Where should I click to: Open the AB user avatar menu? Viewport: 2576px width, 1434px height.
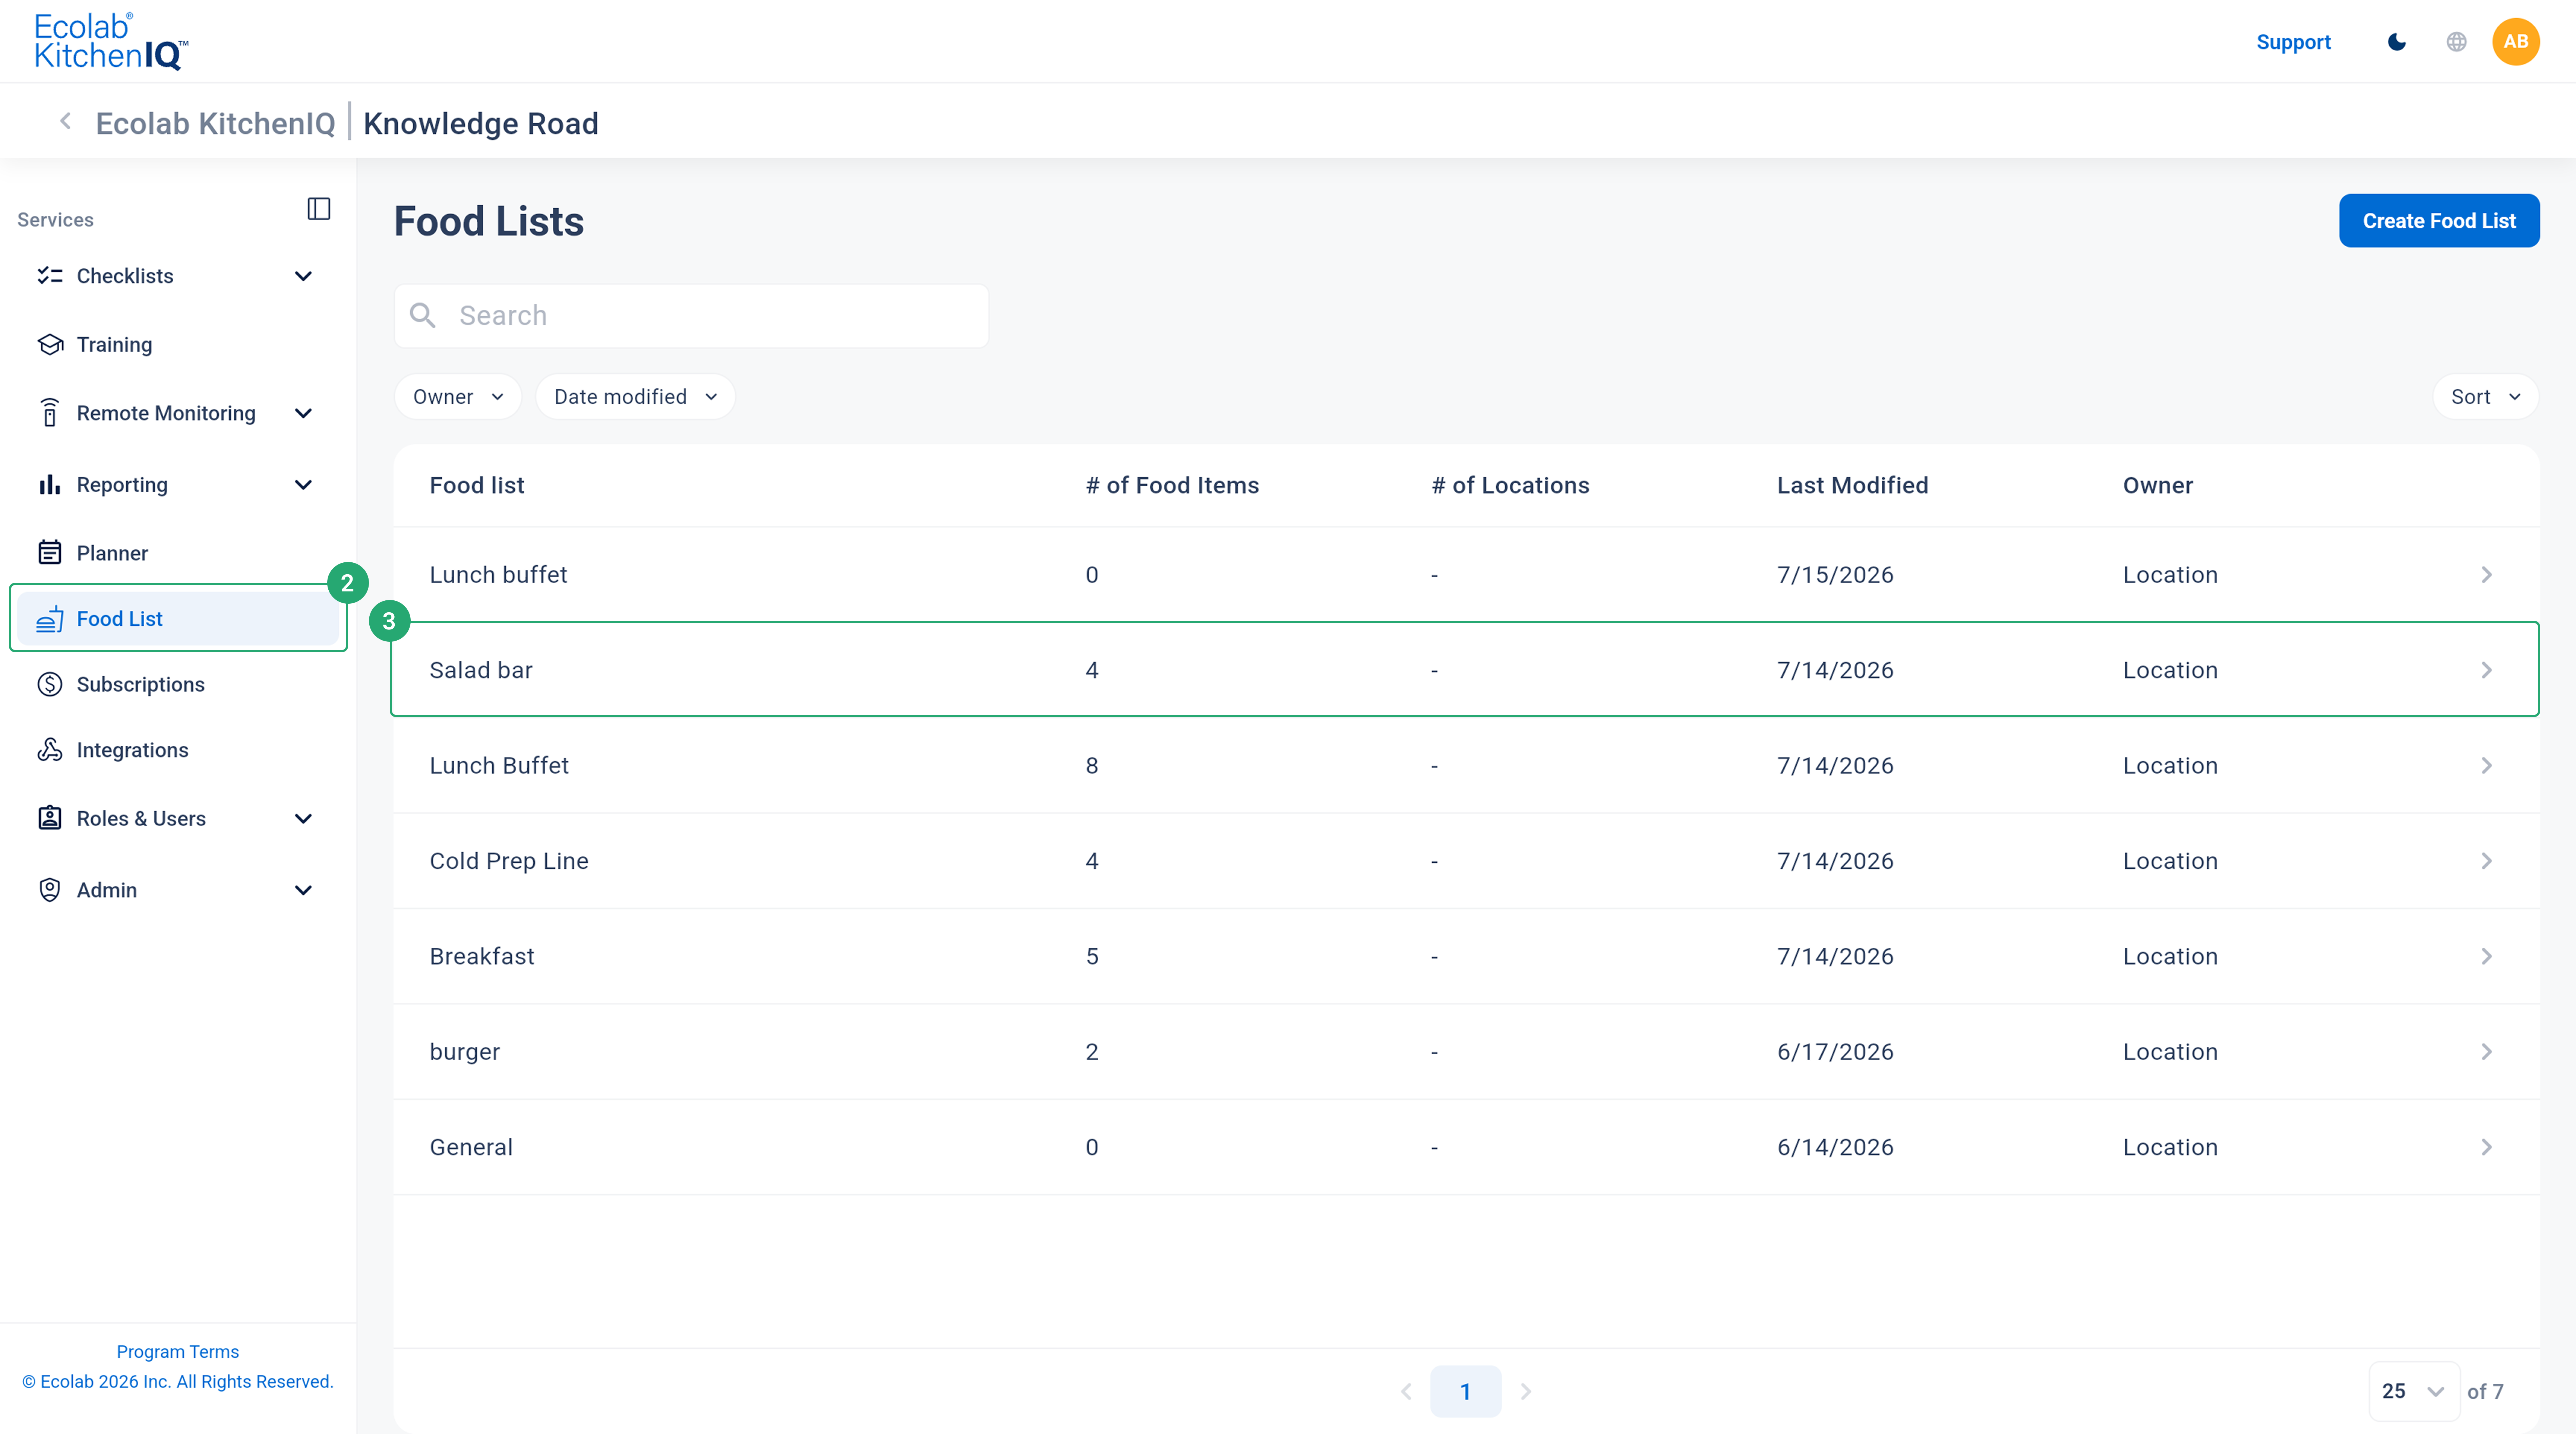pos(2516,42)
